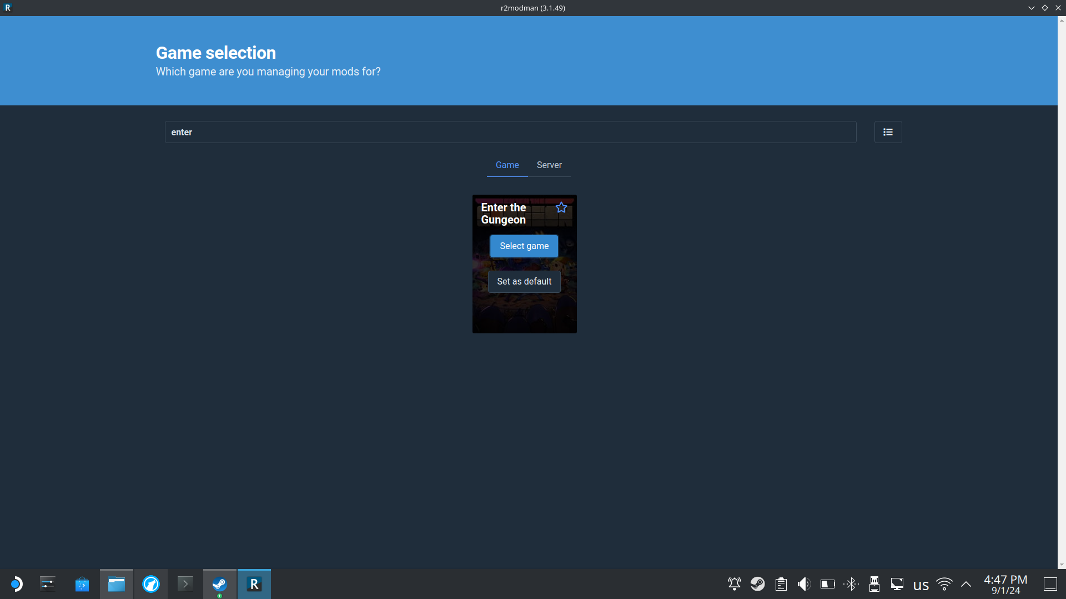The height and width of the screenshot is (599, 1066).
Task: Open display configuration tray icon
Action: (897, 584)
